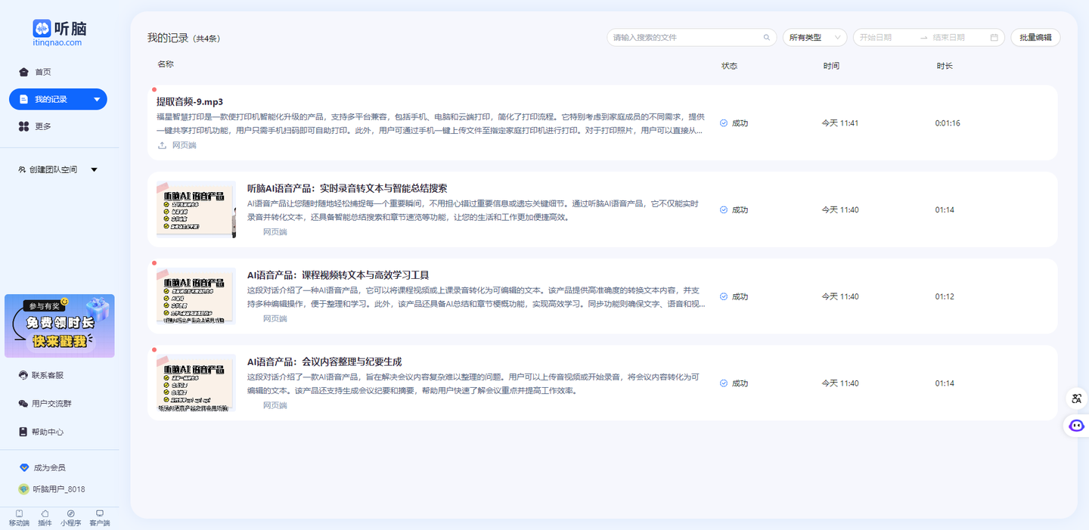Click thumbnail of 课程视频转文本 record
This screenshot has height=530, width=1089.
click(x=196, y=296)
